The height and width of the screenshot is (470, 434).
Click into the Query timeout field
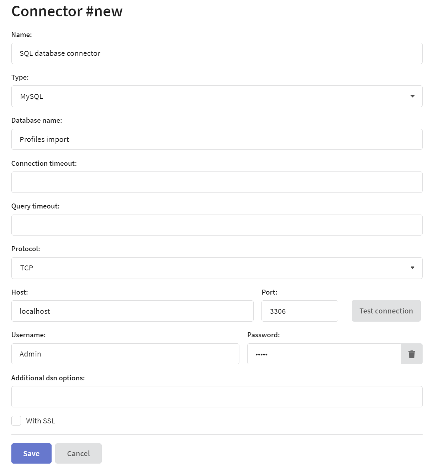pos(217,225)
